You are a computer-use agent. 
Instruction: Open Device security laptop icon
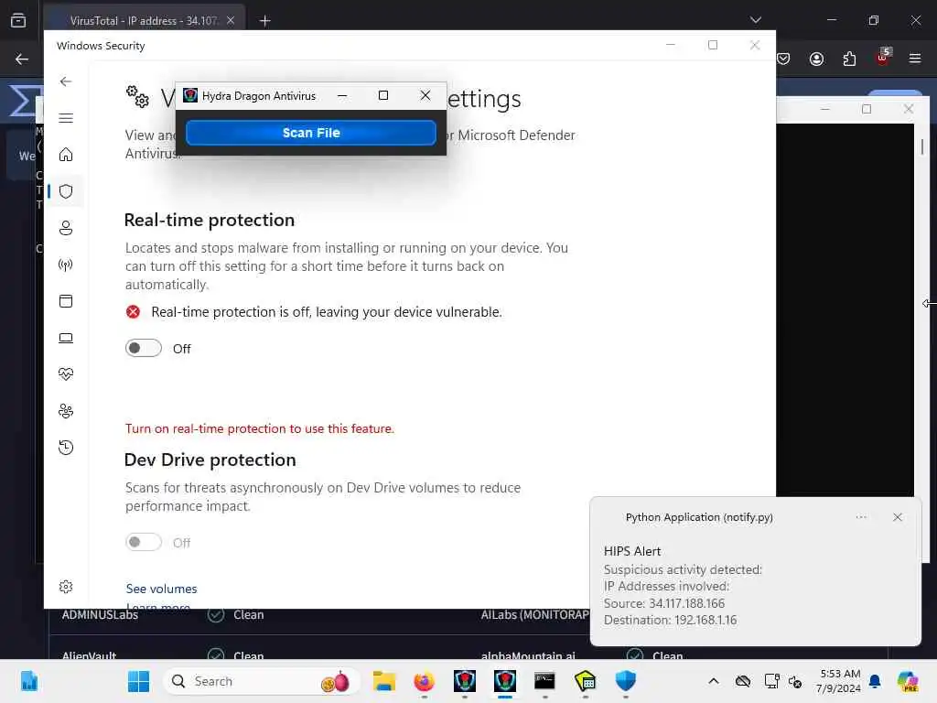66,338
